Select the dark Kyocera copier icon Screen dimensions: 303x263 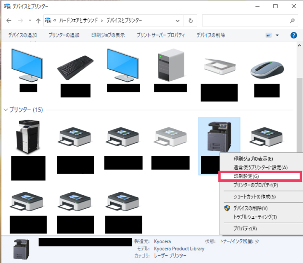pos(219,137)
